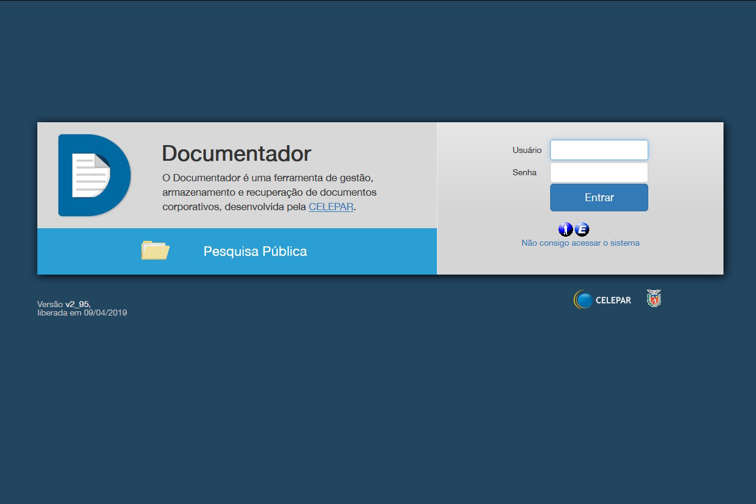Click the CELEPAR globe logo in footer
Viewport: 756px width, 504px height.
pyautogui.click(x=583, y=299)
